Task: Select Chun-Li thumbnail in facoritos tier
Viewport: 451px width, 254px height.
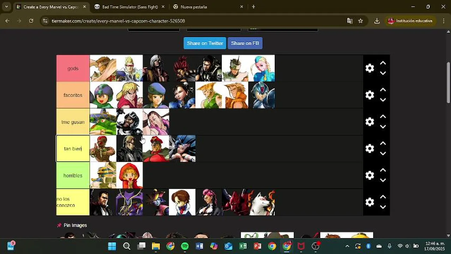Action: click(182, 95)
